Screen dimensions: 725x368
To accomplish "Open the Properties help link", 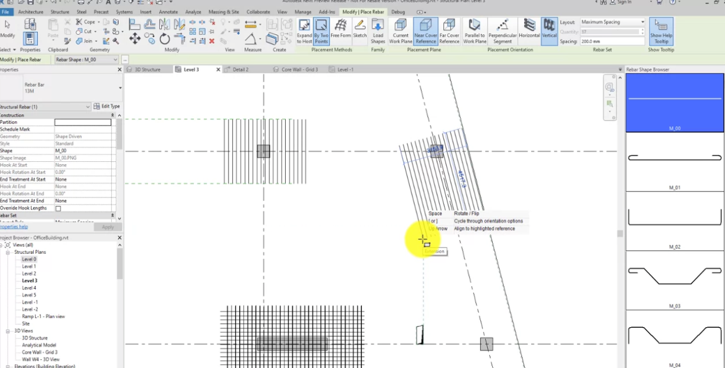I will (x=13, y=227).
